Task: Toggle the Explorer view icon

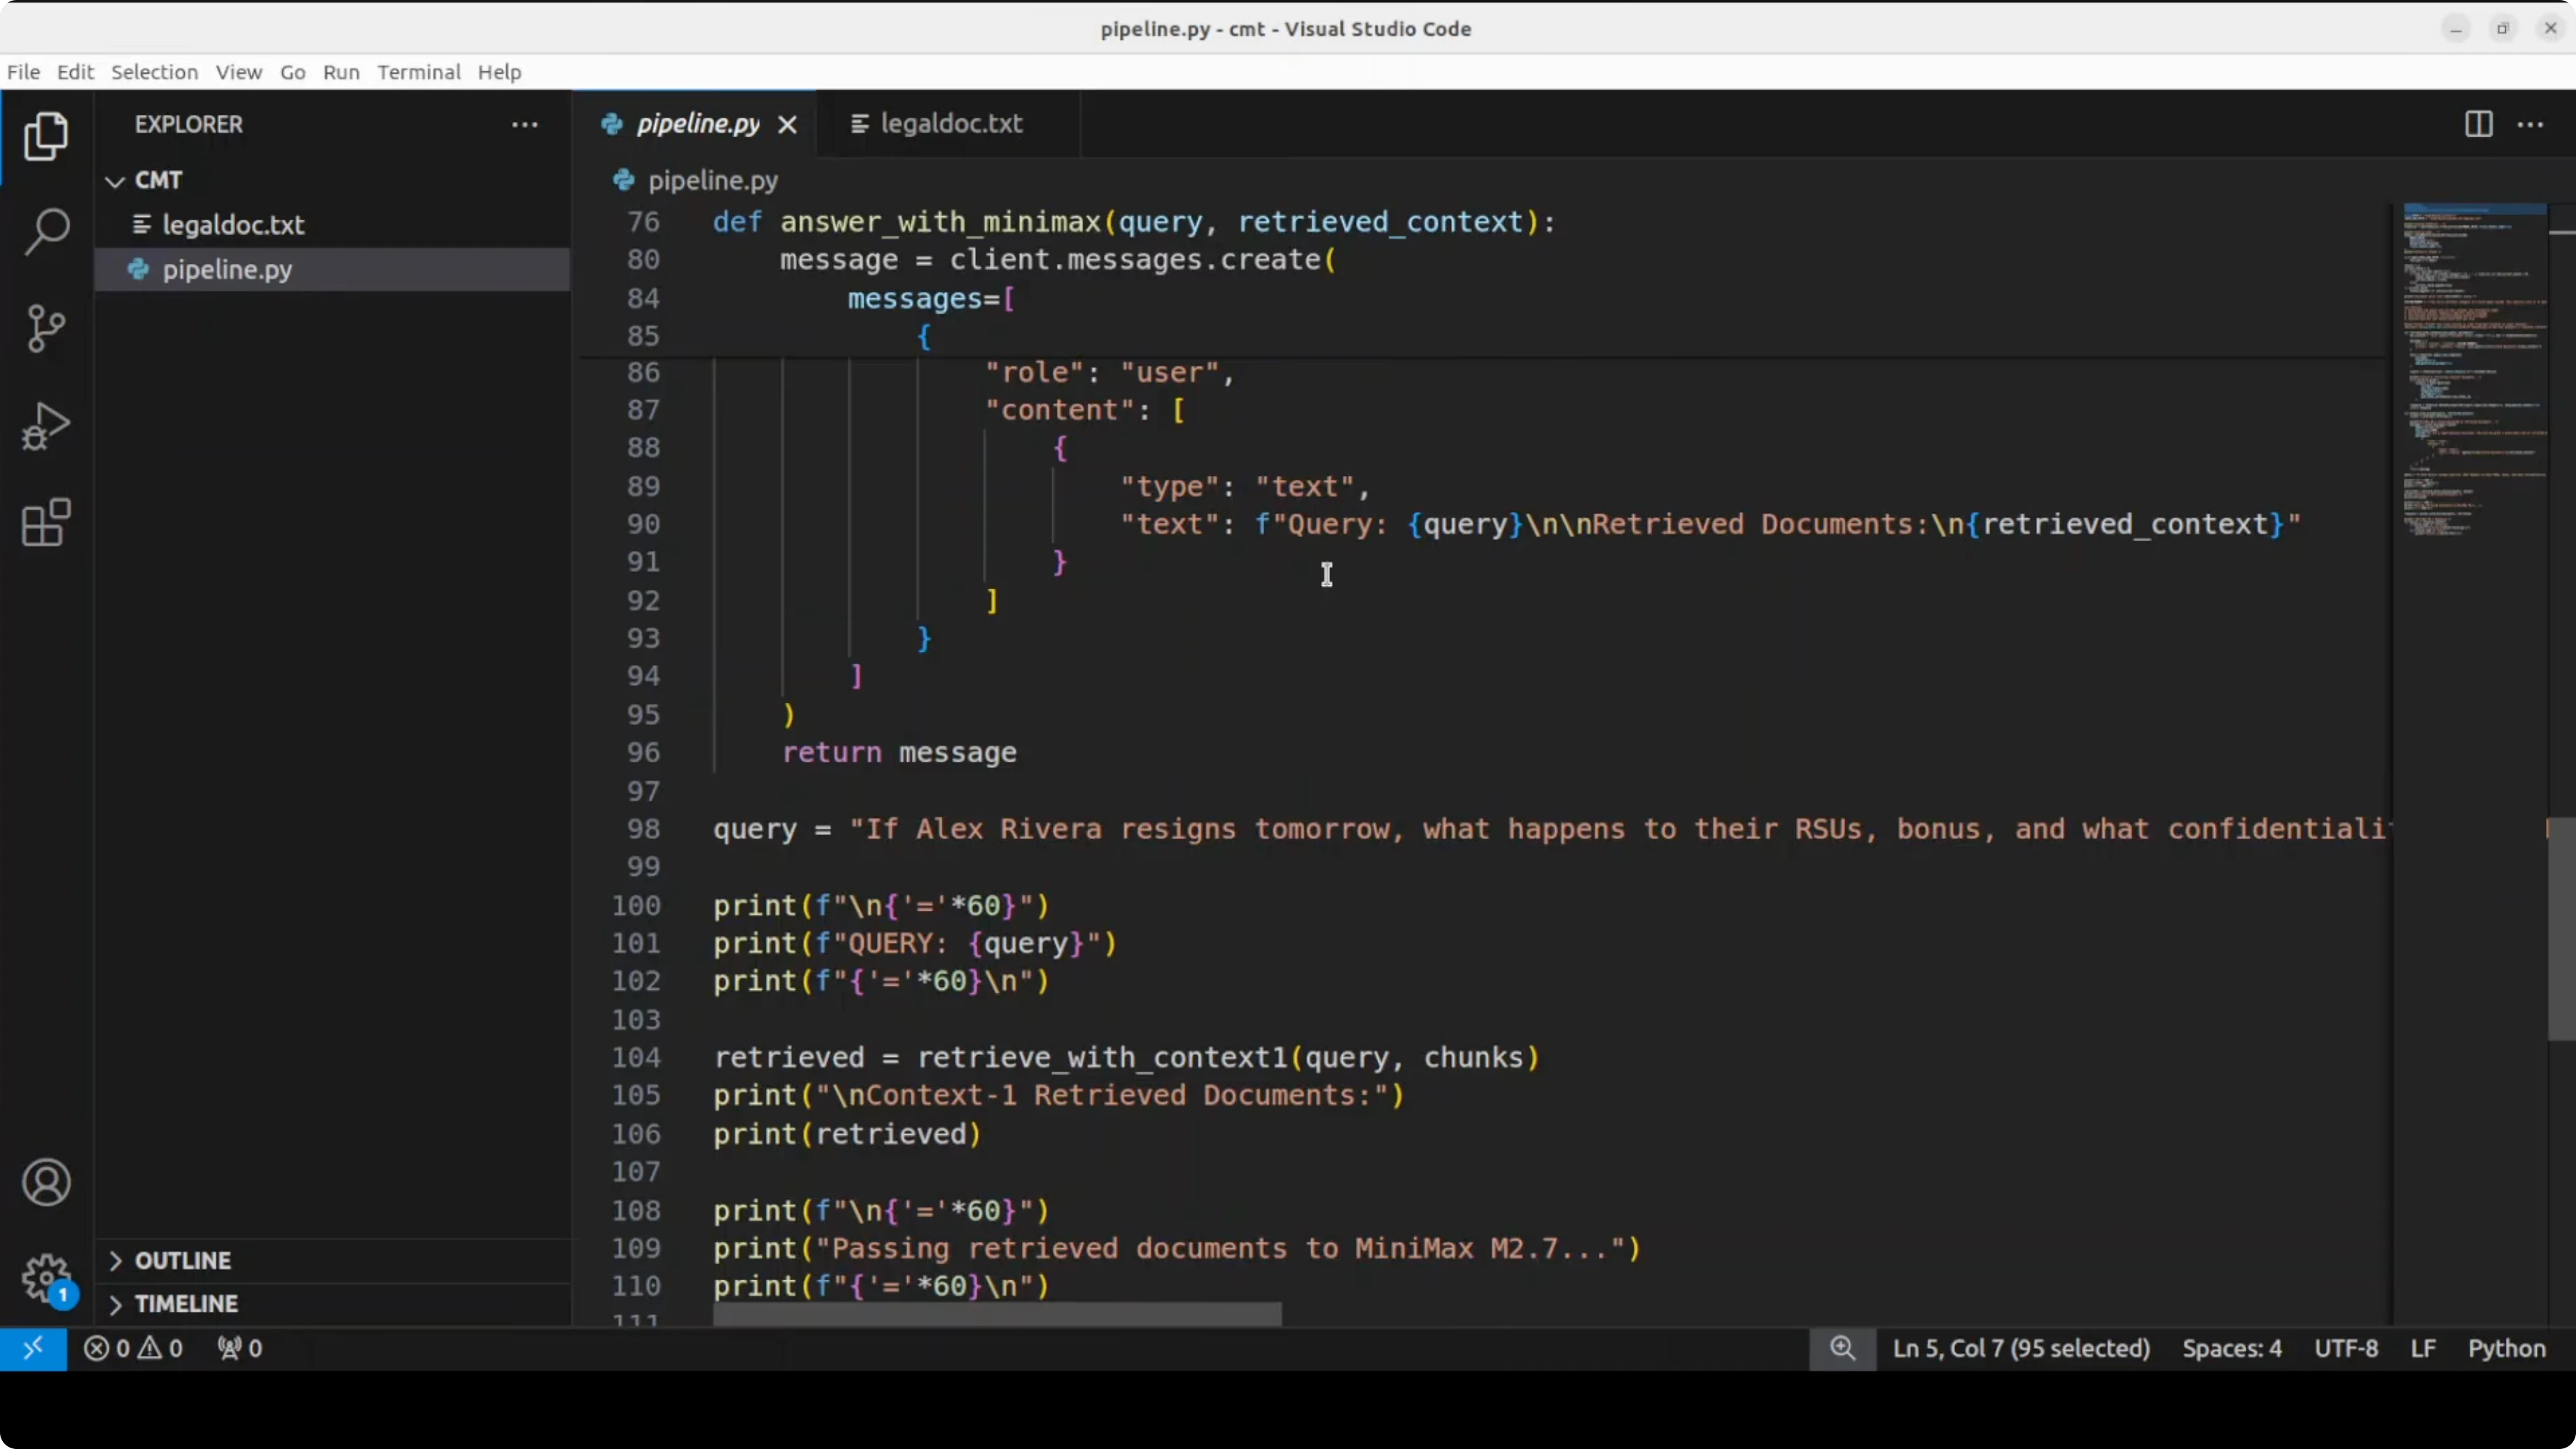Action: tap(46, 136)
